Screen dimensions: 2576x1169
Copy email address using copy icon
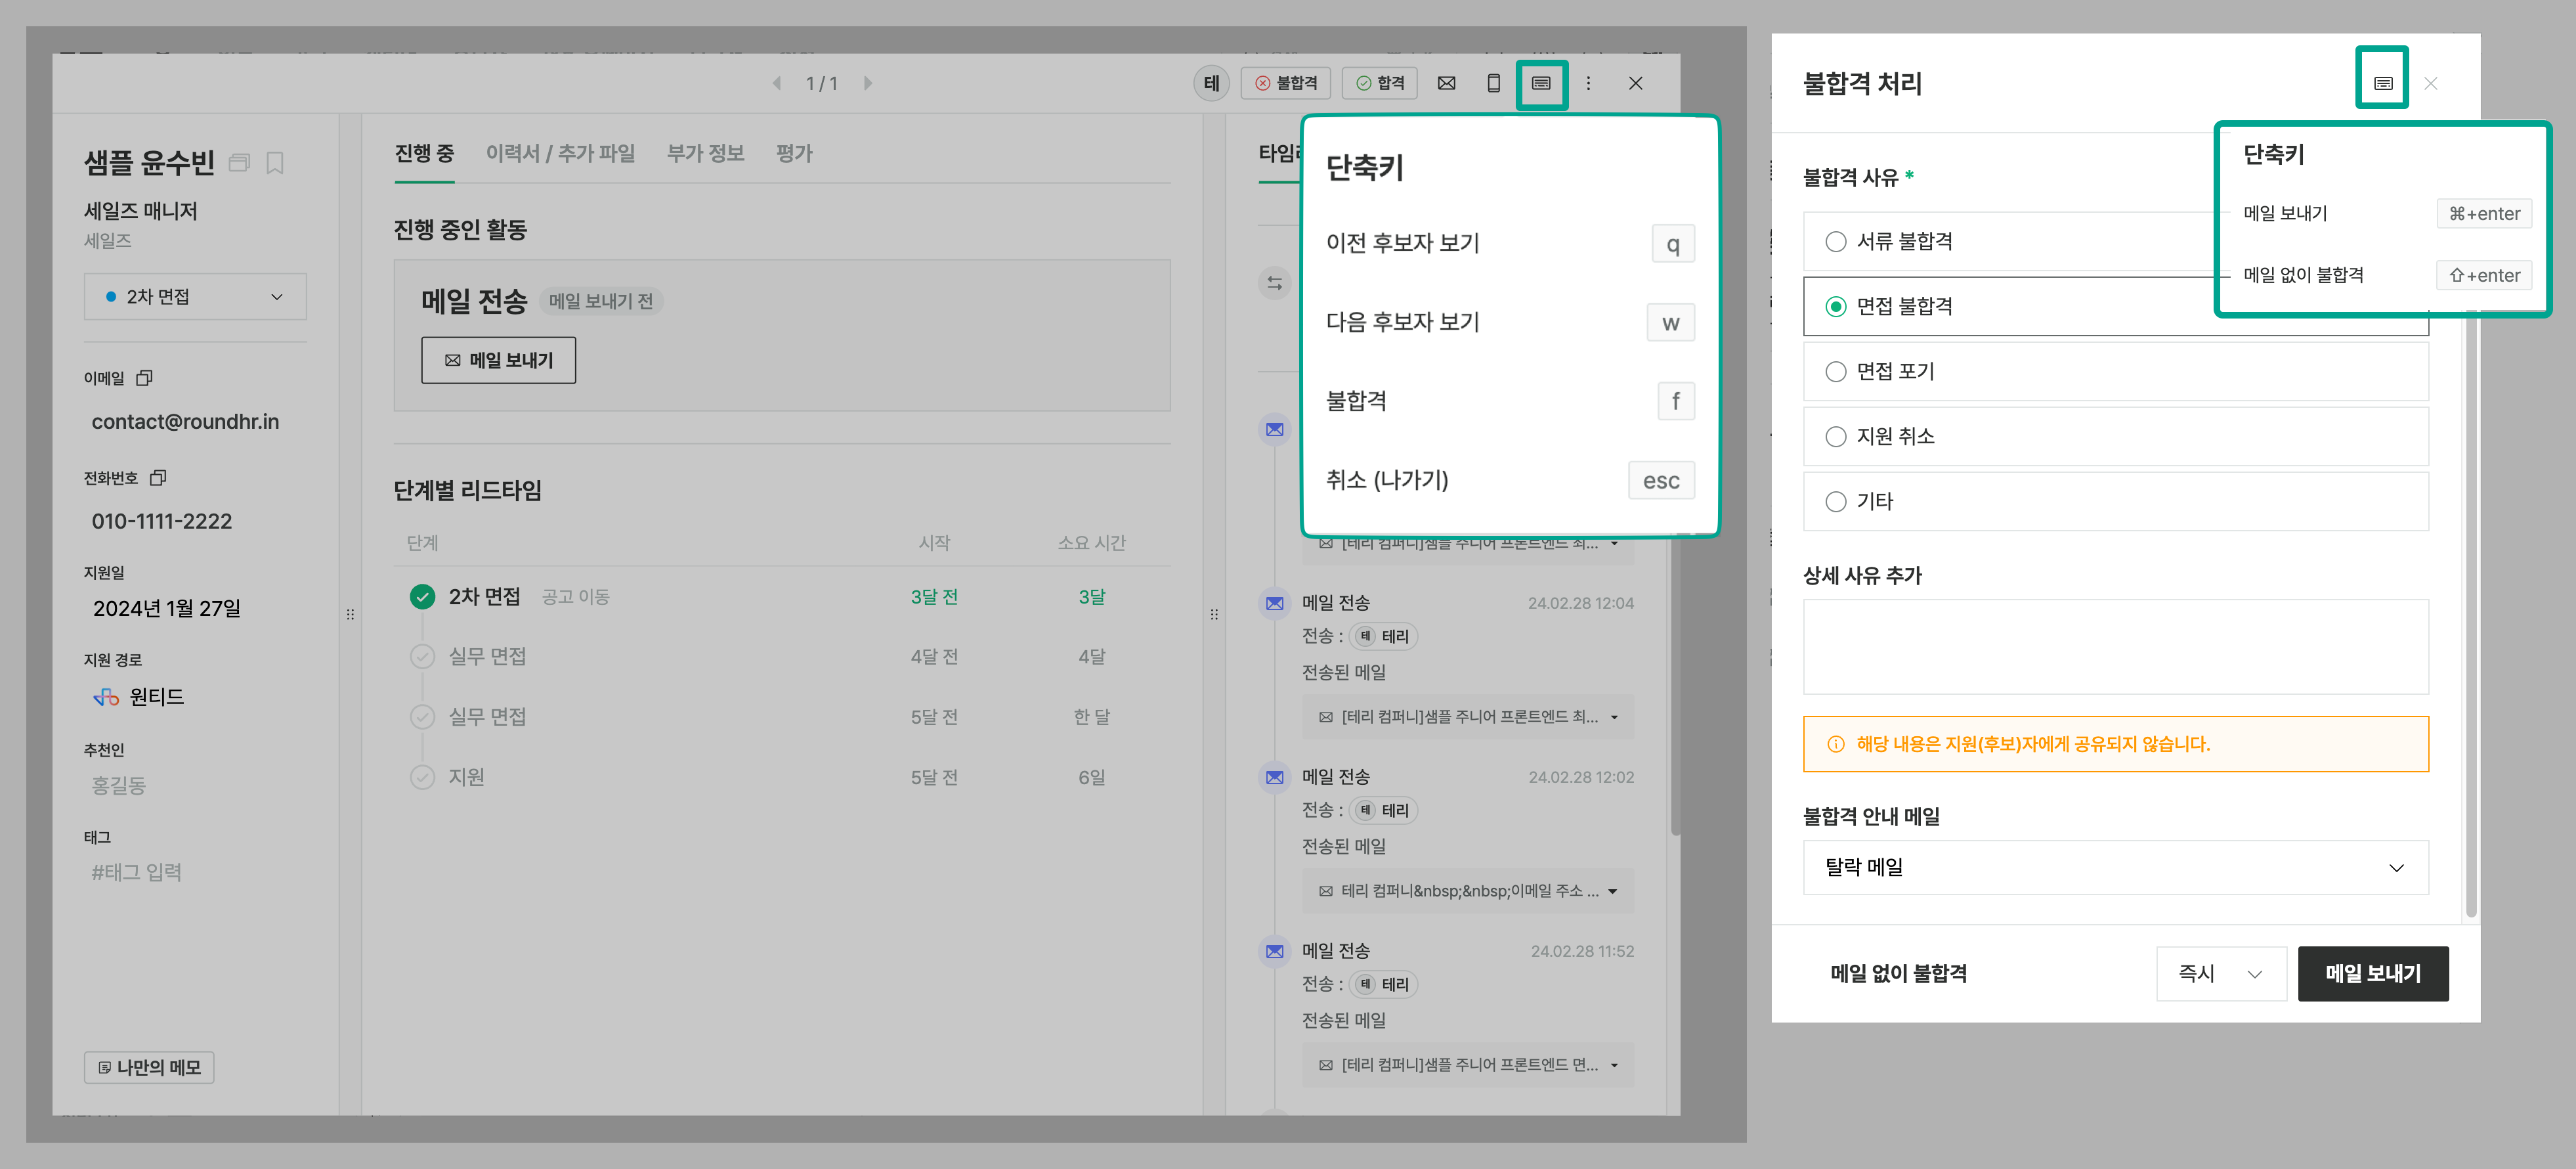point(144,378)
